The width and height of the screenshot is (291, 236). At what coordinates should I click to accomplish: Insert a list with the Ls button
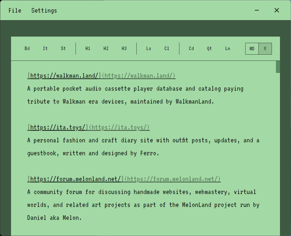point(149,49)
